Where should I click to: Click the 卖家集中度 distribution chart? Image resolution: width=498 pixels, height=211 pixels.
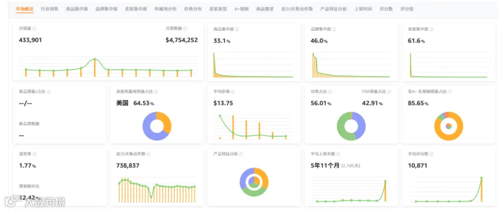point(448,65)
